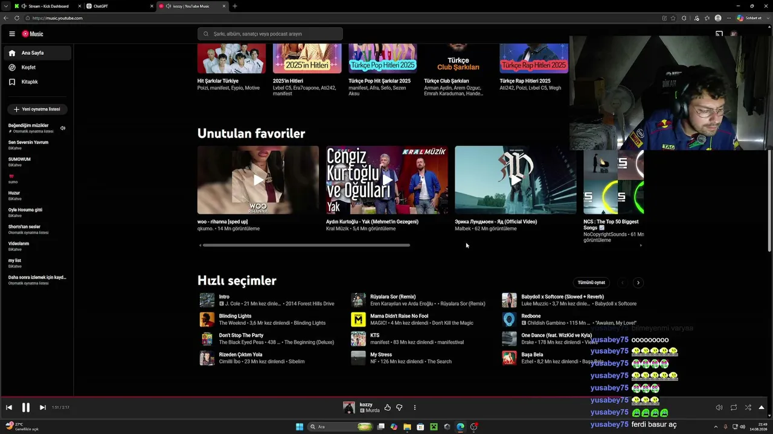The image size is (773, 434).
Task: Play Rizeden Çıktım Yola thumbnail
Action: (207, 358)
